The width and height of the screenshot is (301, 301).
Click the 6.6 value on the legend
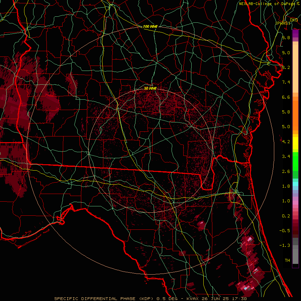point(286,97)
